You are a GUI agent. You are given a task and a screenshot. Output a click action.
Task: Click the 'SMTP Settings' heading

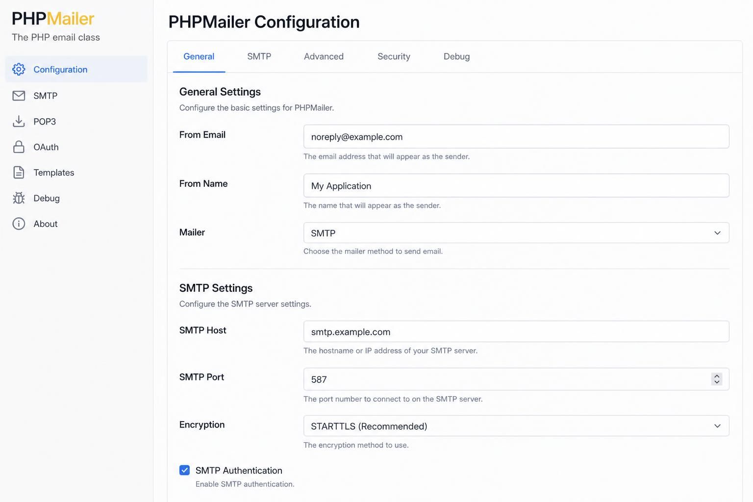pos(216,288)
